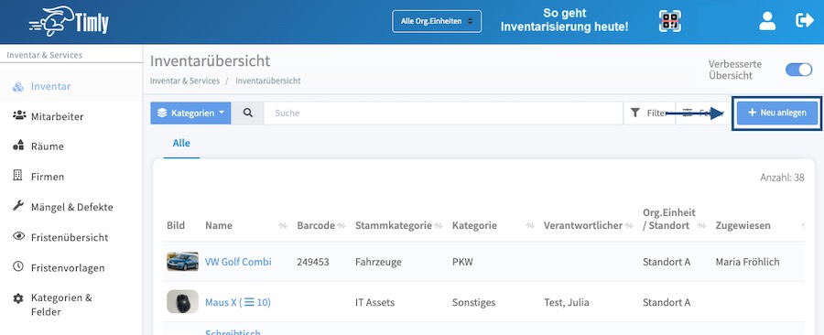Click So geht Inventarisierung heute banner
The height and width of the screenshot is (335, 824).
click(x=564, y=20)
